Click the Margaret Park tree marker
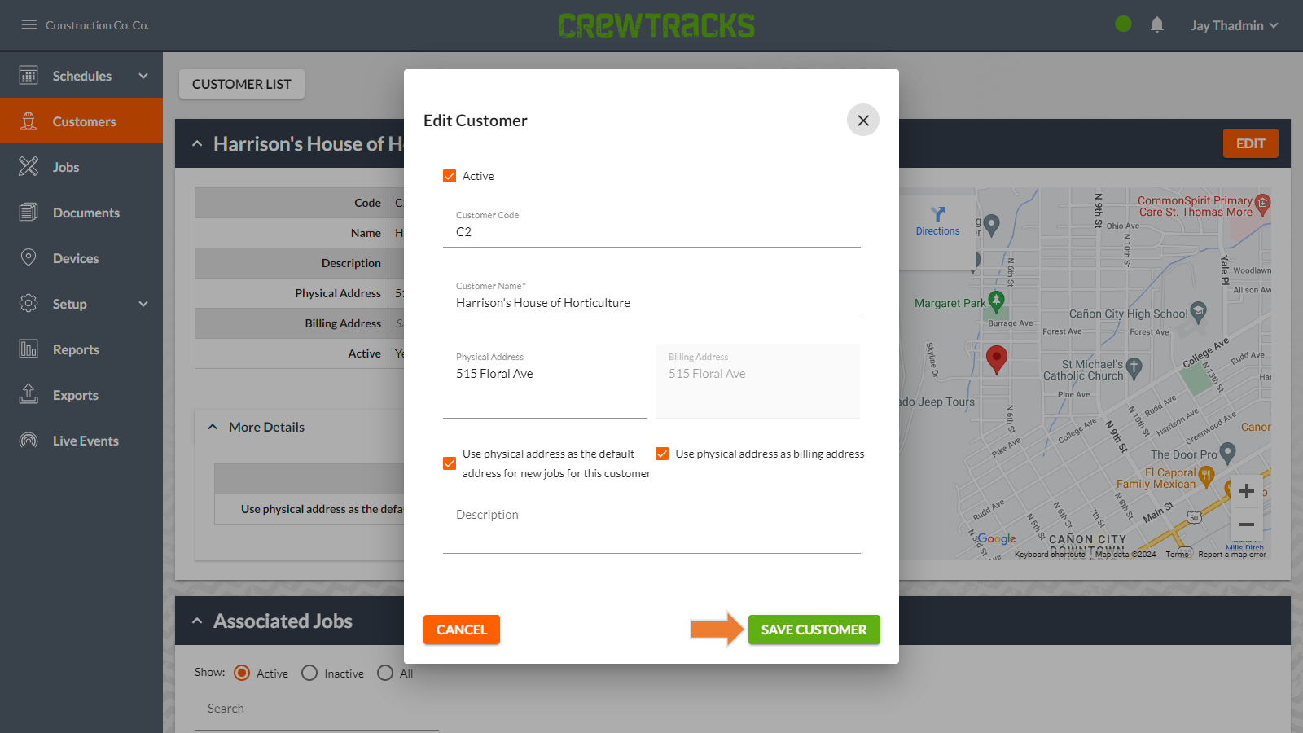1303x733 pixels. [996, 301]
